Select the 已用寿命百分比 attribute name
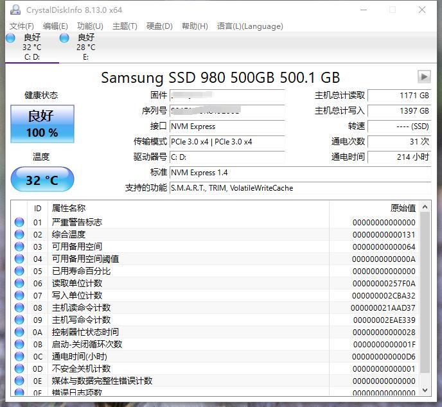Image resolution: width=442 pixels, height=407 pixels. [81, 271]
